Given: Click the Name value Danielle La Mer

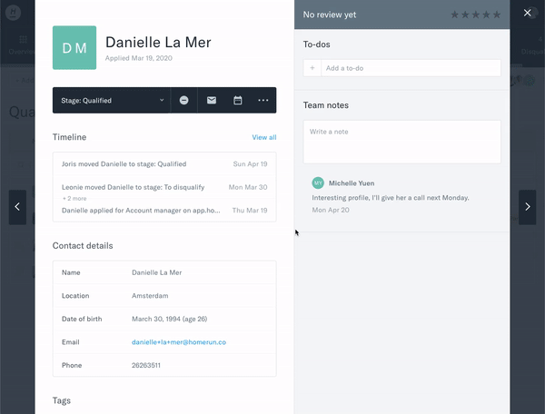Looking at the screenshot, I should coord(157,272).
